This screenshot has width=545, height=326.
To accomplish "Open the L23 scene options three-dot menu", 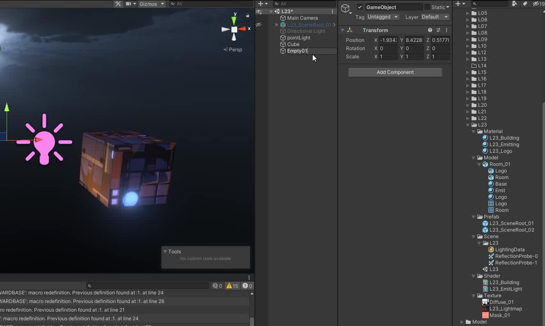I will [x=332, y=11].
